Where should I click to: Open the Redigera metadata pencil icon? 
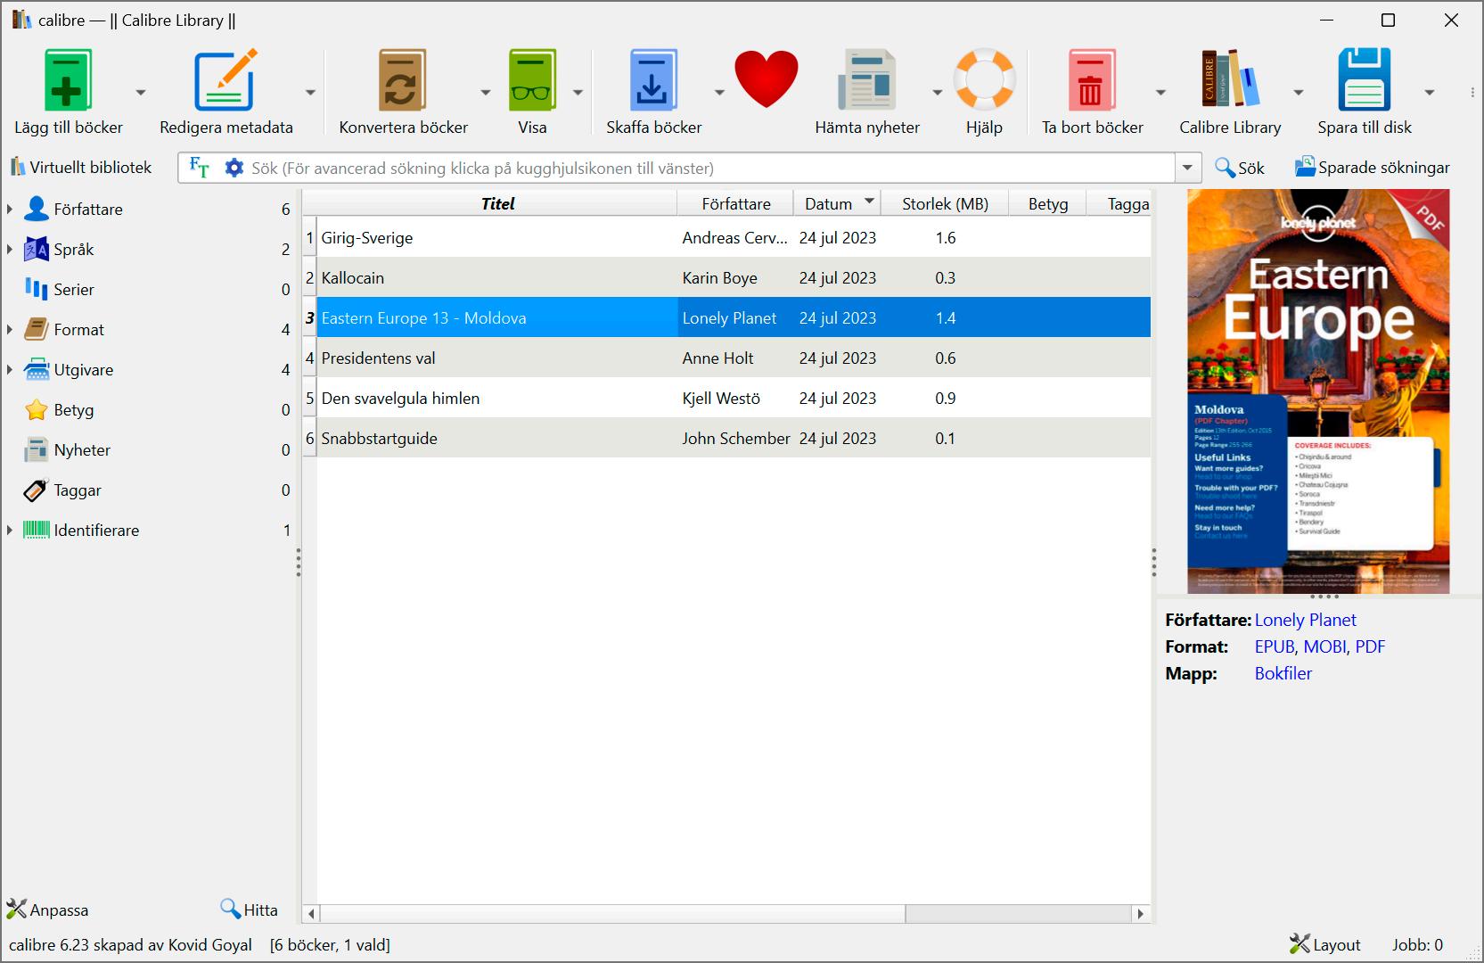225,80
